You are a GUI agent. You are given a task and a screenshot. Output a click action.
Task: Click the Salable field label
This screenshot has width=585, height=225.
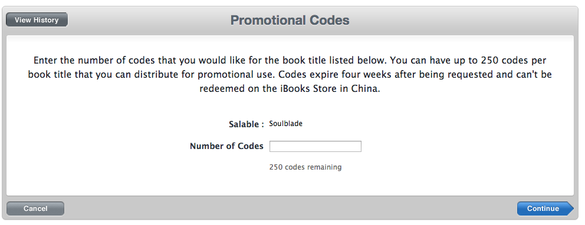[x=247, y=124]
